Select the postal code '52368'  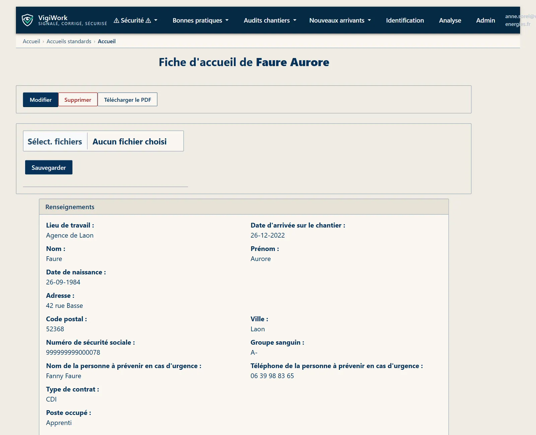(x=55, y=329)
